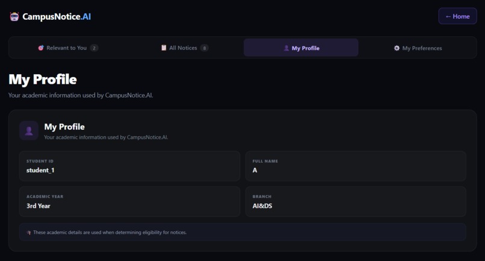The height and width of the screenshot is (261, 485).
Task: Click the Academic Year value 3rd Year
Action: (39, 206)
